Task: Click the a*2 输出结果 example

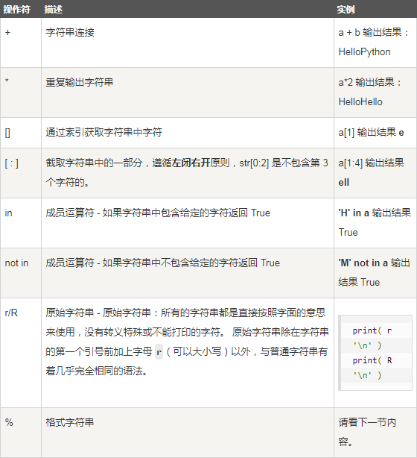Action: (x=370, y=82)
